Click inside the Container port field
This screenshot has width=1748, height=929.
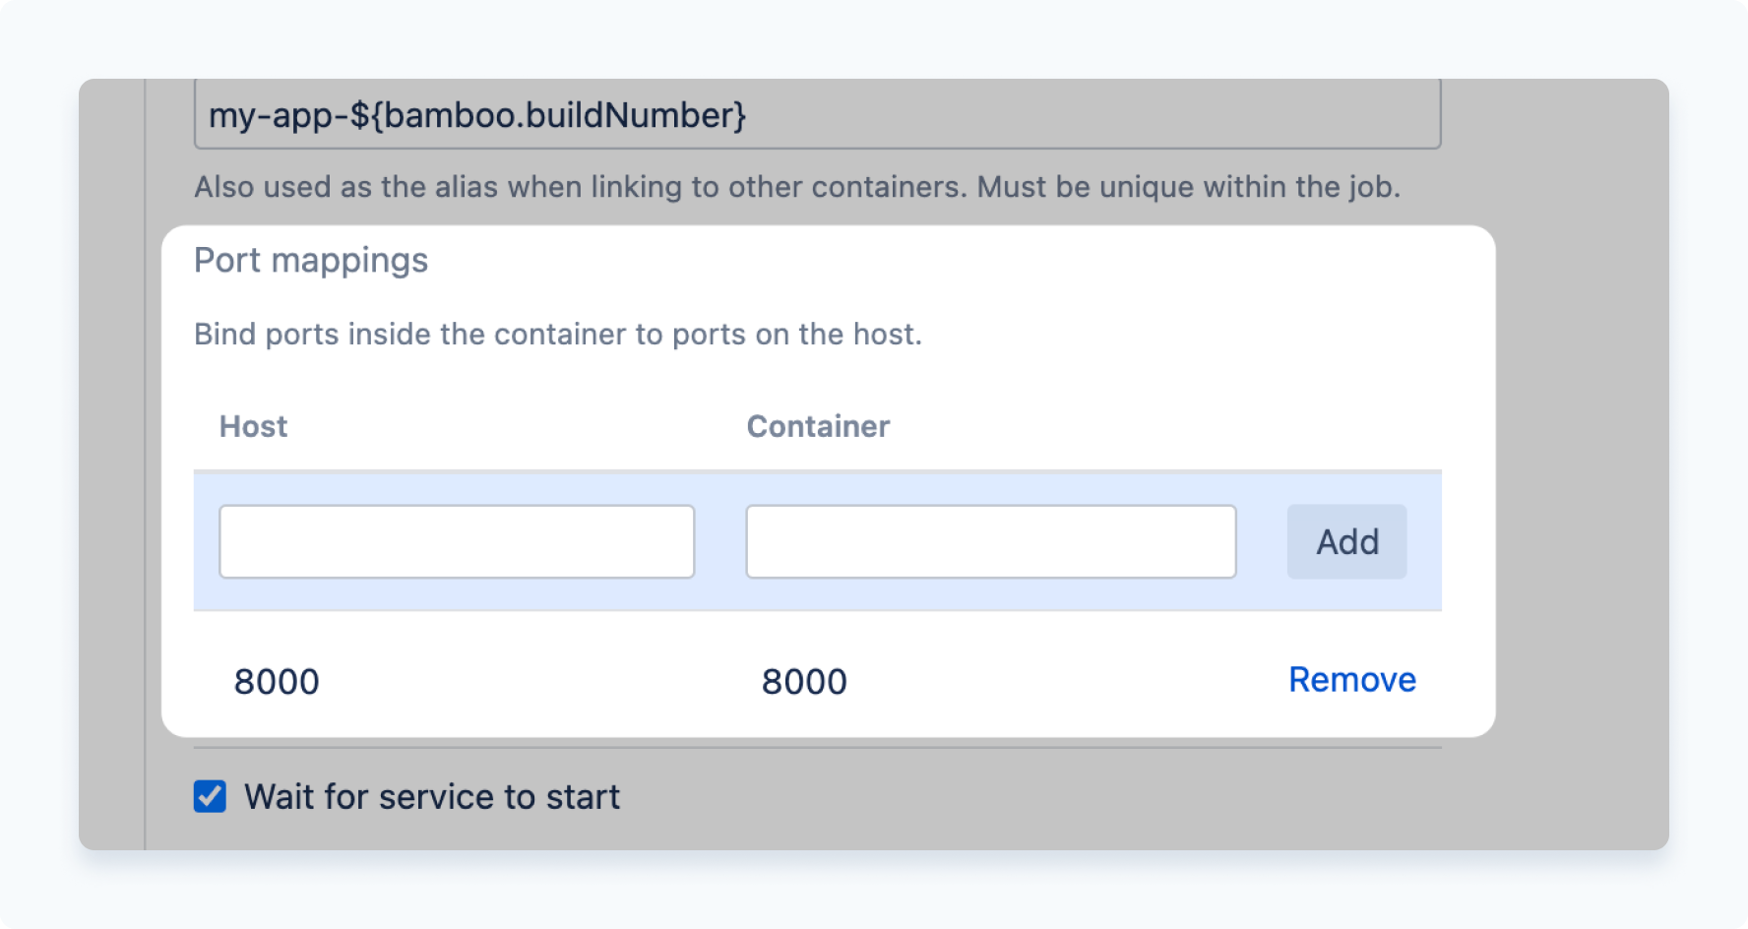coord(990,540)
